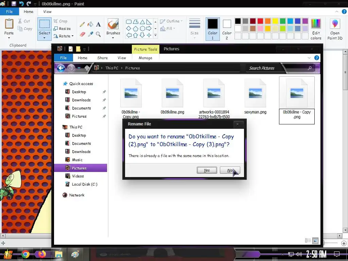Open the Outline dropdown in Paint
The height and width of the screenshot is (261, 348).
coord(181,21)
